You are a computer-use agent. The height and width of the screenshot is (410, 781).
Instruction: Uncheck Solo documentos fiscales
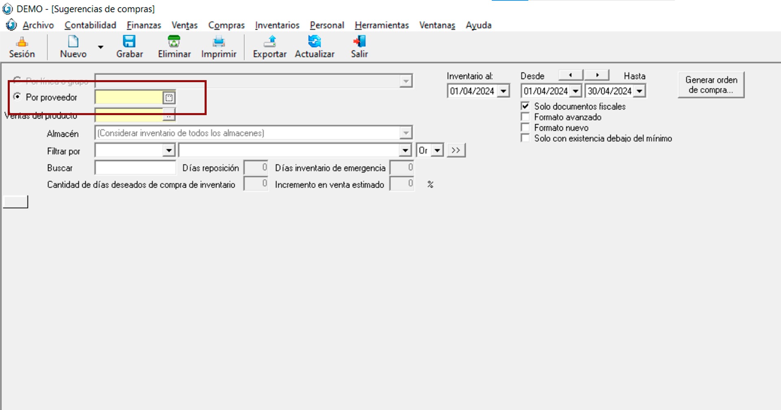click(x=525, y=106)
